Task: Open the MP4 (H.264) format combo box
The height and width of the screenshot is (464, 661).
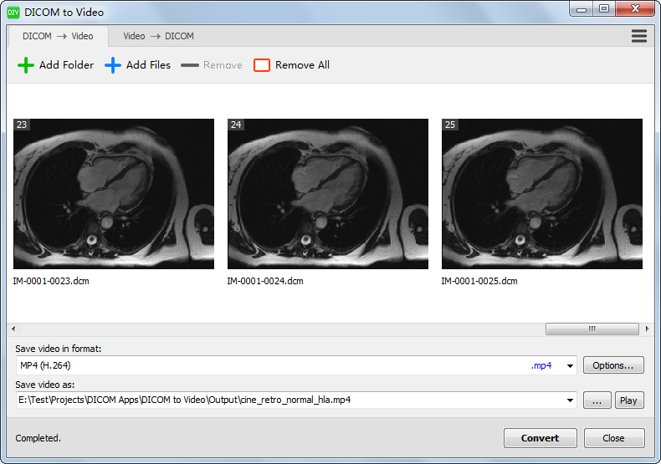Action: pyautogui.click(x=276, y=365)
